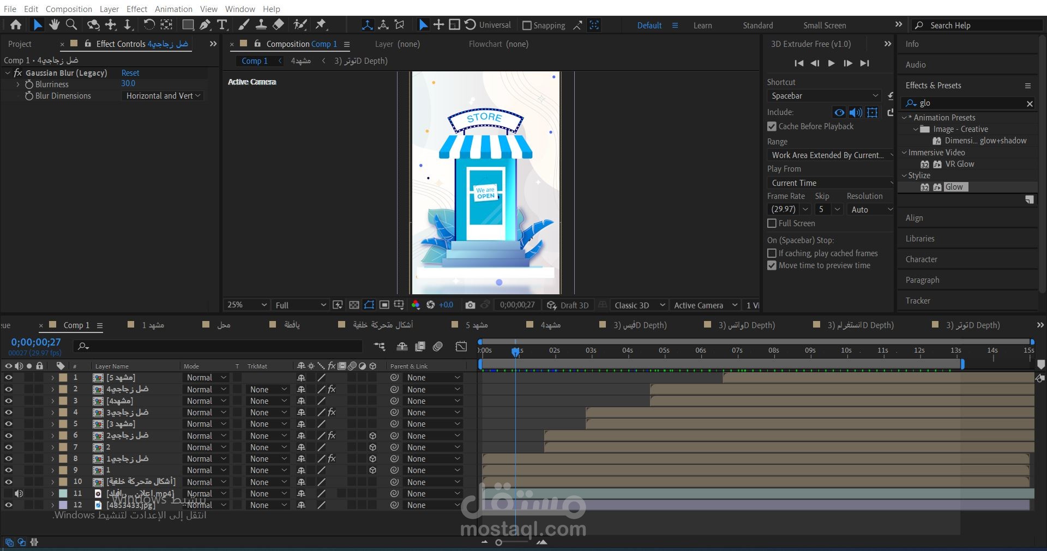Open the 25% magnification dropdown
Image resolution: width=1047 pixels, height=551 pixels.
pos(247,305)
